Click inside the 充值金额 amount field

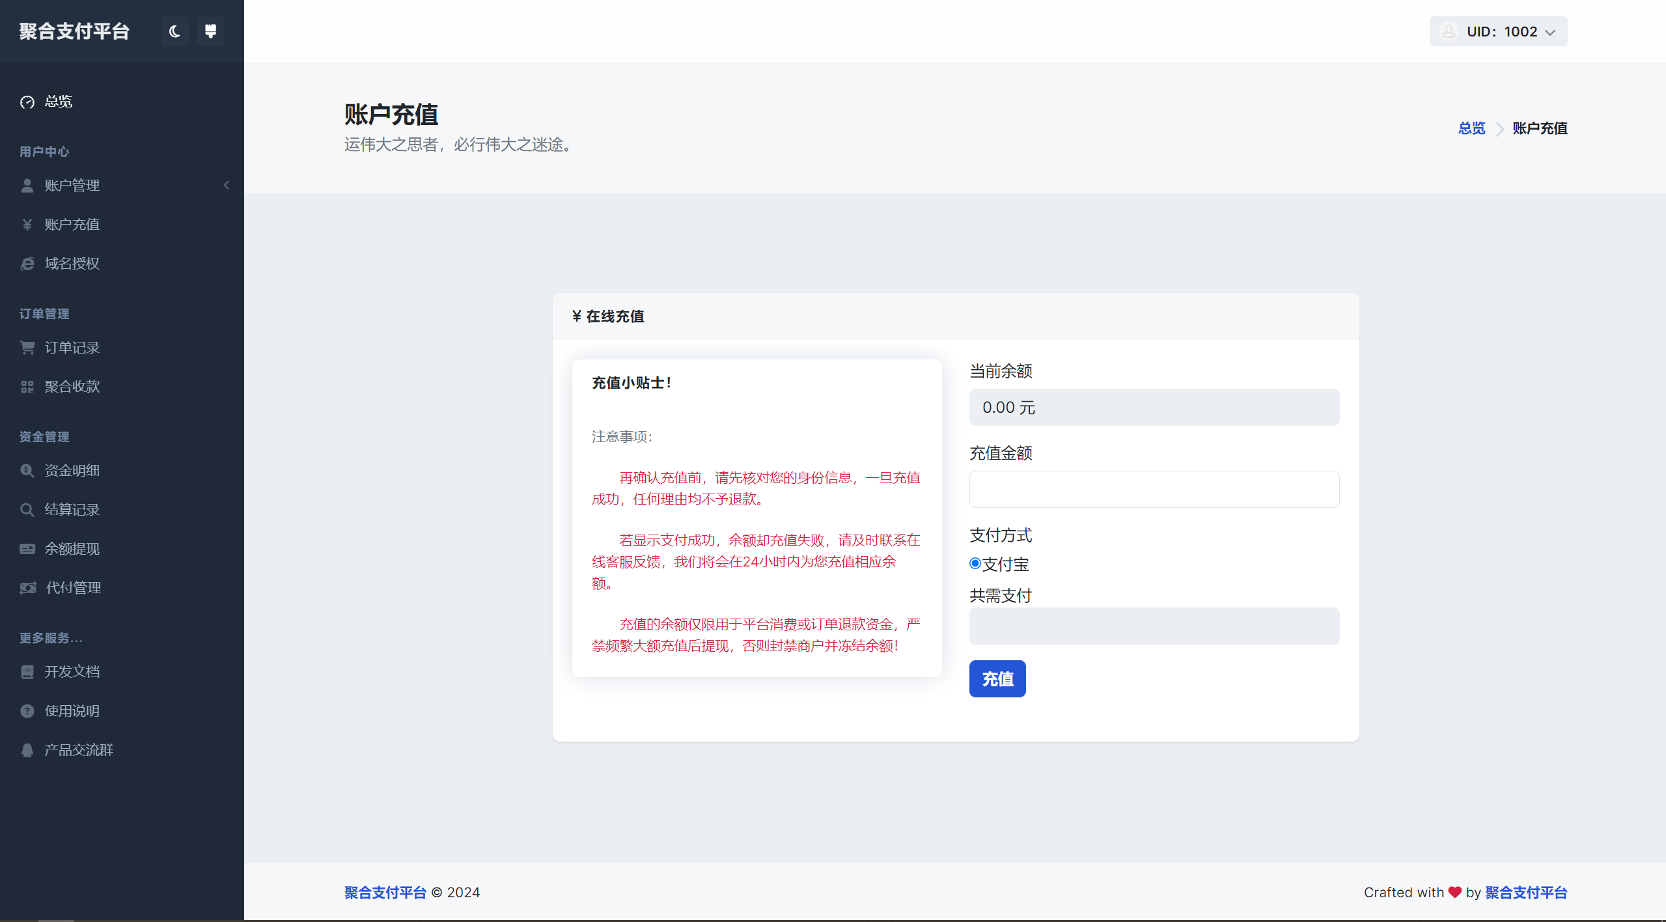1152,489
